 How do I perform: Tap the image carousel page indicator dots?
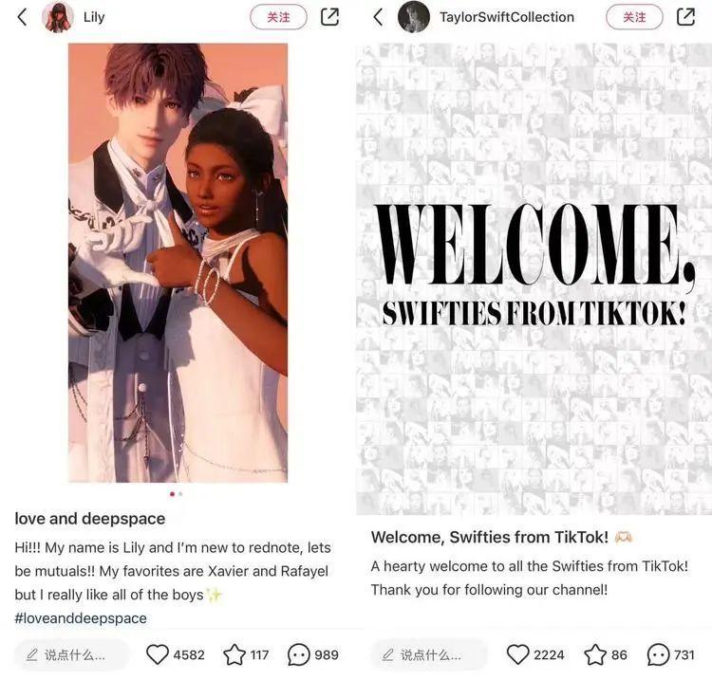tap(177, 493)
